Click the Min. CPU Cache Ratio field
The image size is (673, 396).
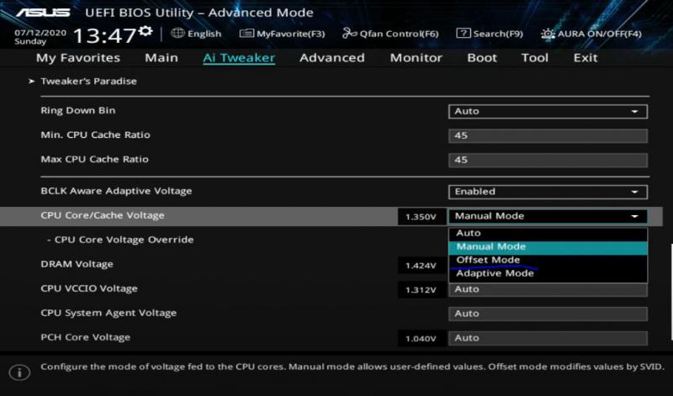[548, 135]
